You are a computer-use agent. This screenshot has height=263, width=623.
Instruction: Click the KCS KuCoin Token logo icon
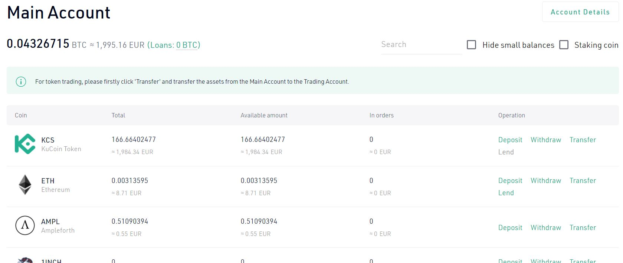point(25,144)
